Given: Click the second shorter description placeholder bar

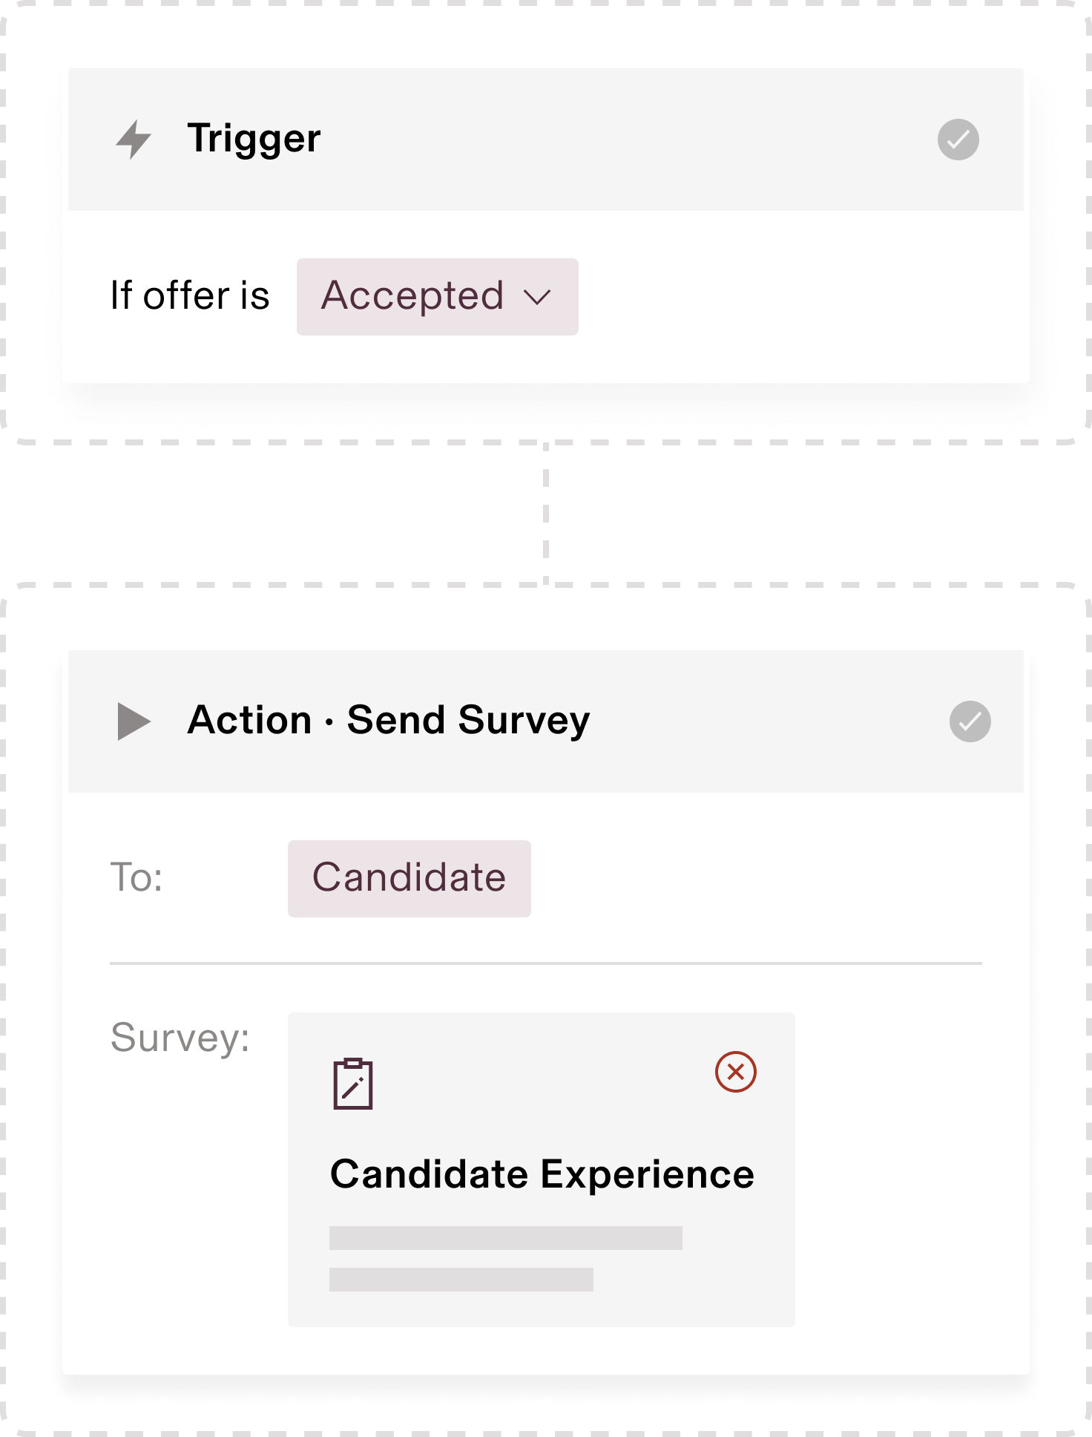Looking at the screenshot, I should coord(461,1280).
